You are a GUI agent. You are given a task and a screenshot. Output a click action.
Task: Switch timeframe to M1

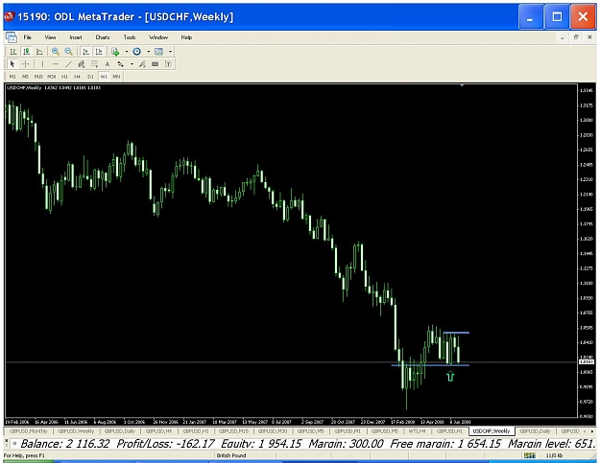12,77
